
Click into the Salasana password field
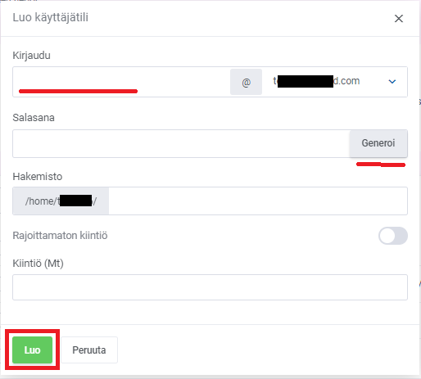pyautogui.click(x=181, y=143)
